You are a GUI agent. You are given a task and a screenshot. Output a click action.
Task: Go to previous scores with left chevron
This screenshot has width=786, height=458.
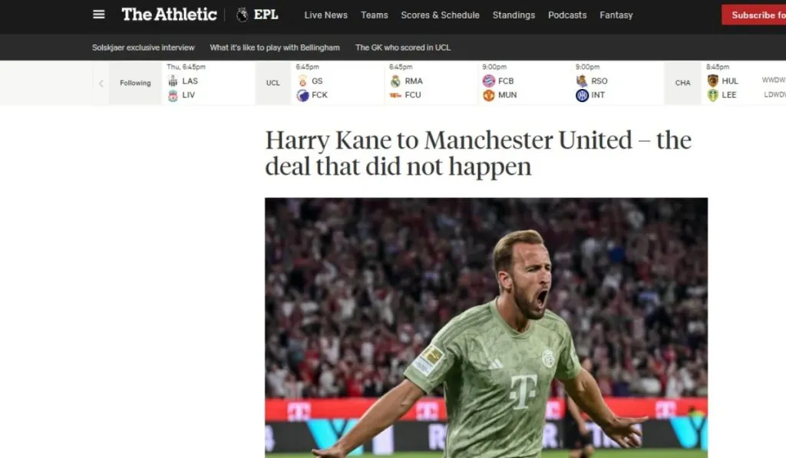click(x=101, y=83)
